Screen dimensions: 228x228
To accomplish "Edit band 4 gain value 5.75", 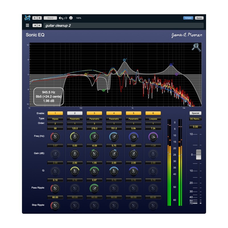I will [x=114, y=146].
